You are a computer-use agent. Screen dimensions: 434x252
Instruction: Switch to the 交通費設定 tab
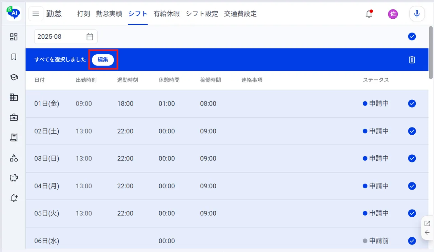click(240, 14)
